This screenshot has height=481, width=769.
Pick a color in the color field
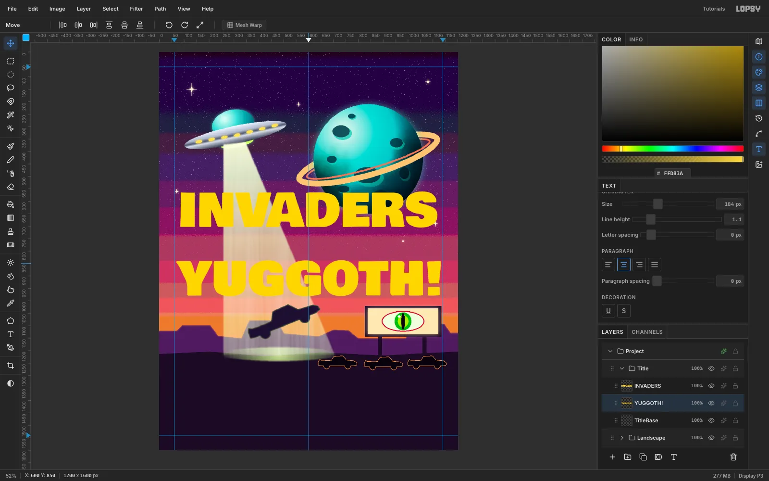[x=673, y=94]
